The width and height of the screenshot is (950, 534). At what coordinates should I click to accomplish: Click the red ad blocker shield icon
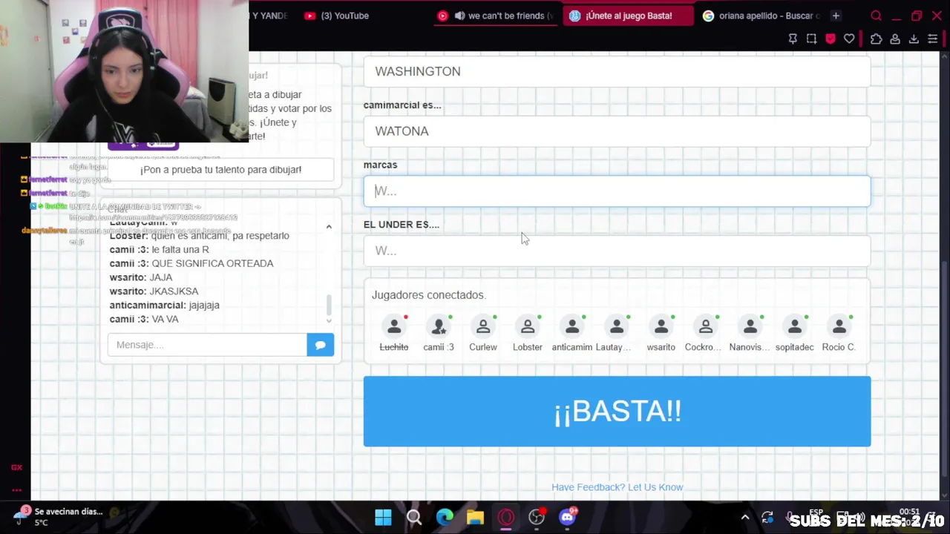[831, 39]
